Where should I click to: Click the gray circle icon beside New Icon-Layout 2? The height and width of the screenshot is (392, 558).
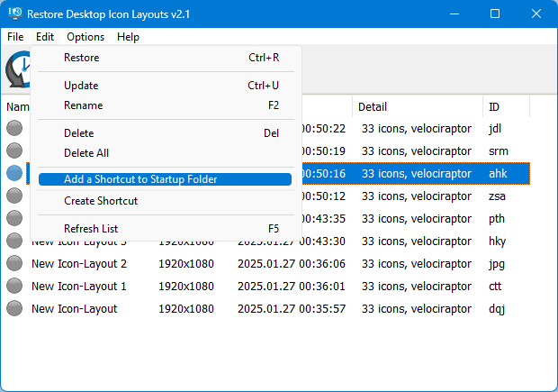(x=14, y=263)
